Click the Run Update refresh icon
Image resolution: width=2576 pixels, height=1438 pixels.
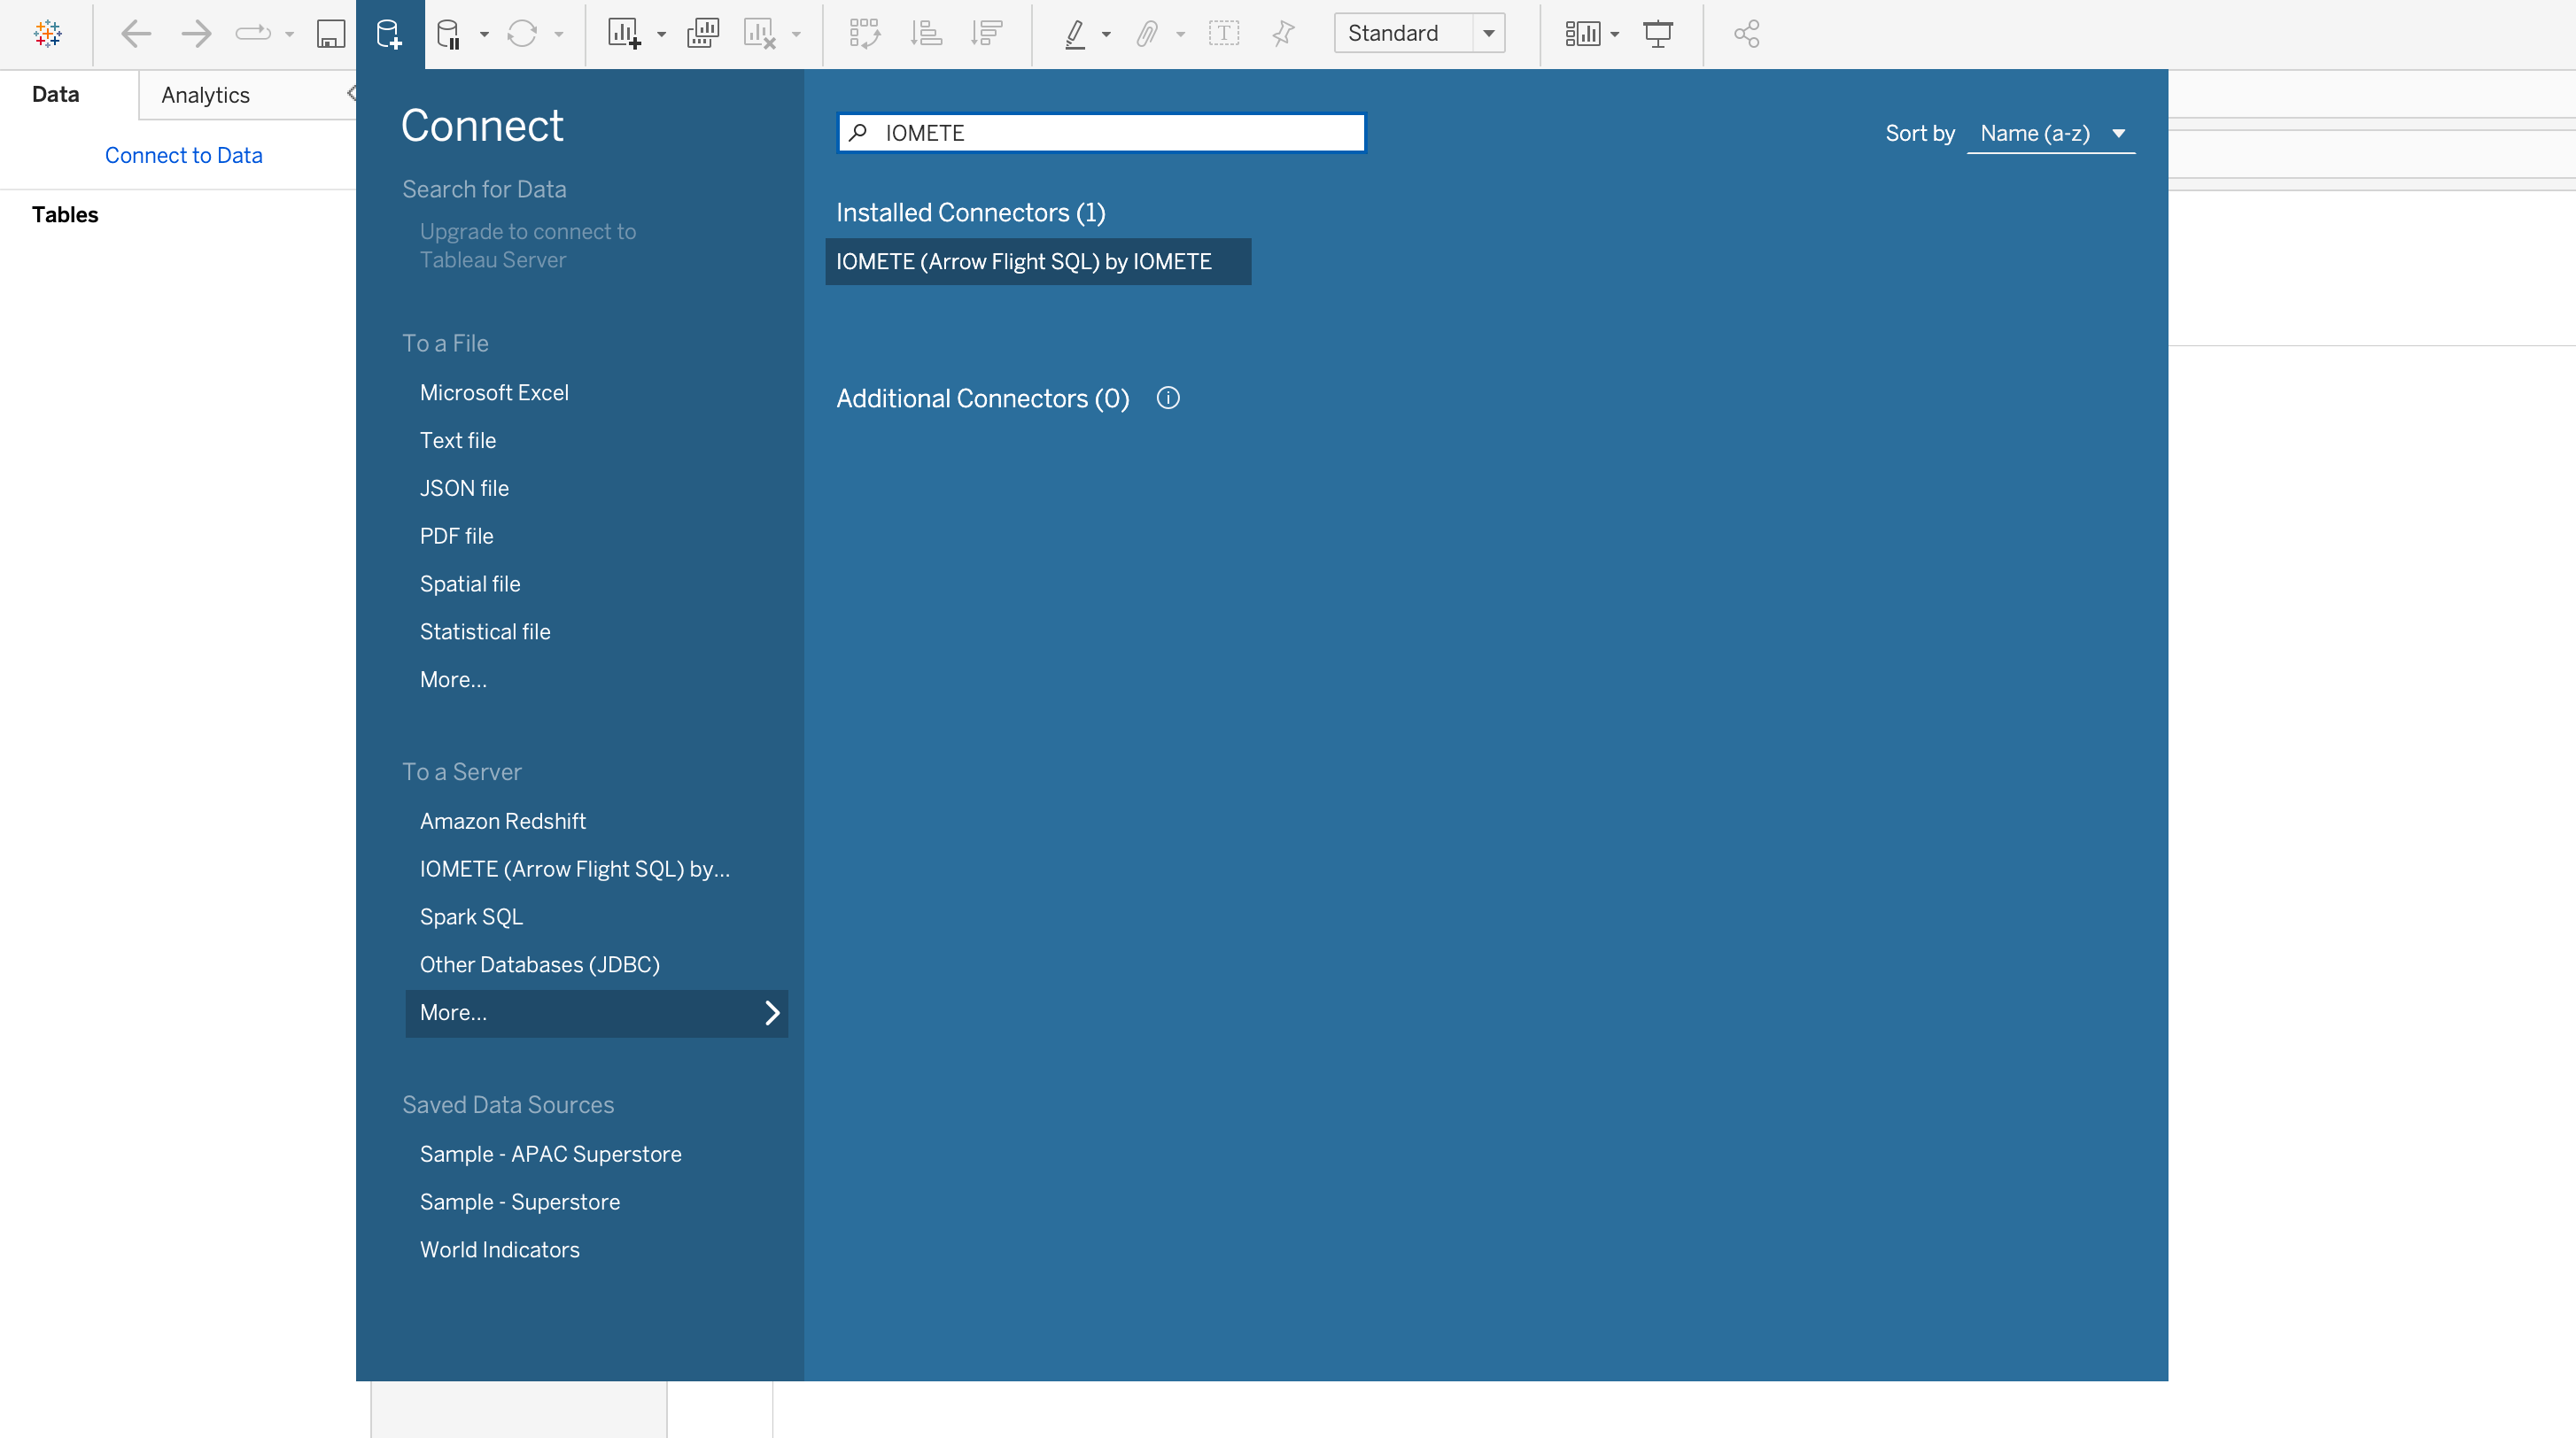[522, 34]
